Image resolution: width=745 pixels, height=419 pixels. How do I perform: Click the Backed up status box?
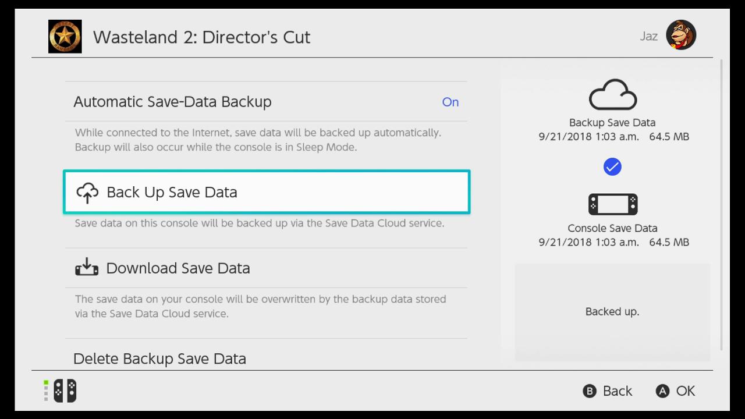[612, 312]
